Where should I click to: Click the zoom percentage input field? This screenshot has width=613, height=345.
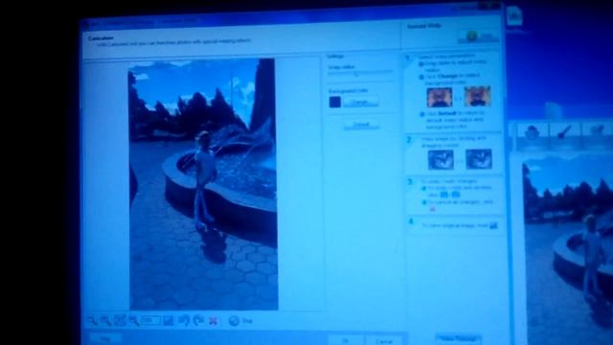[151, 320]
